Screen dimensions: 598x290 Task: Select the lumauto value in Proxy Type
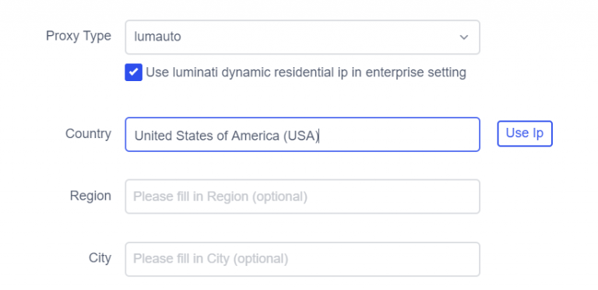tap(157, 37)
